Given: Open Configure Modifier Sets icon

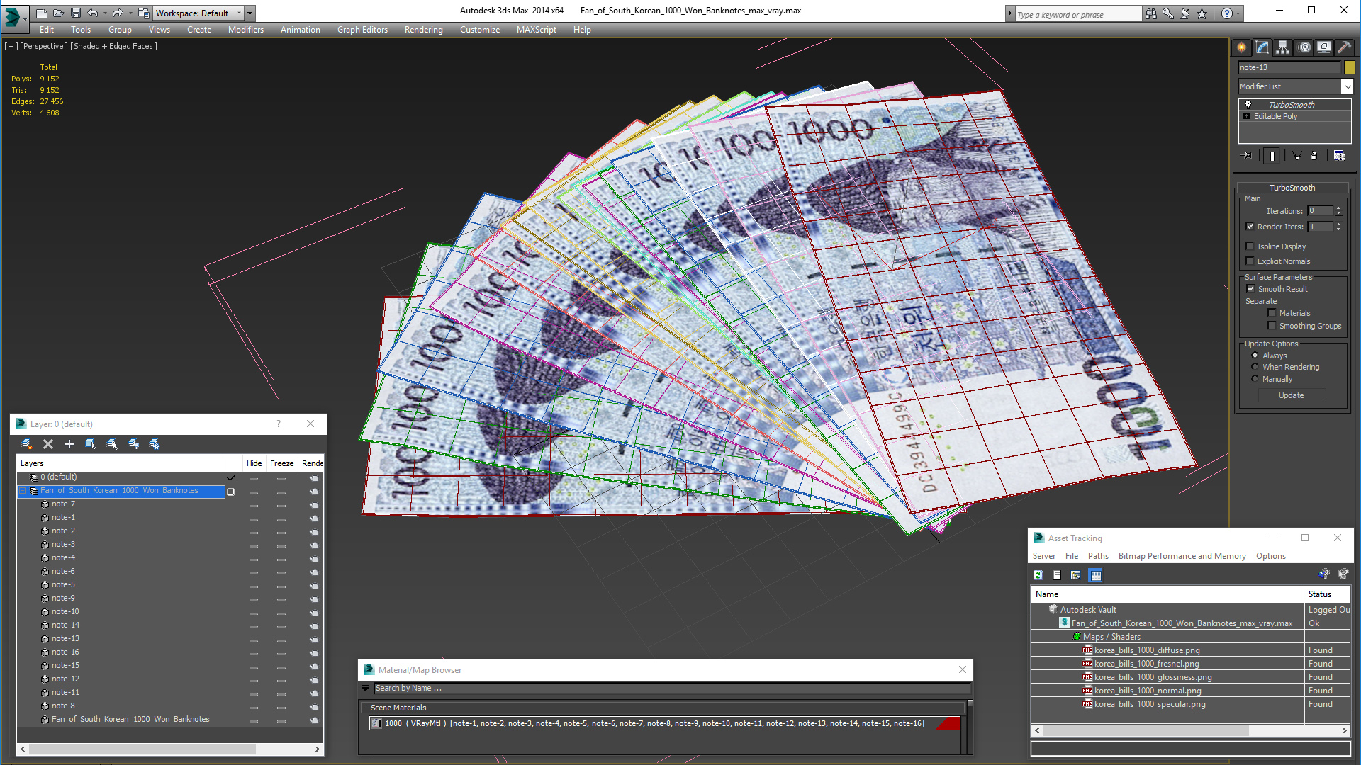Looking at the screenshot, I should click(x=1340, y=156).
